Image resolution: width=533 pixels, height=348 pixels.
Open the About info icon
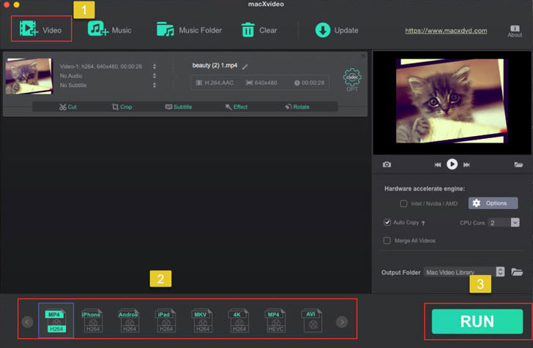point(515,31)
